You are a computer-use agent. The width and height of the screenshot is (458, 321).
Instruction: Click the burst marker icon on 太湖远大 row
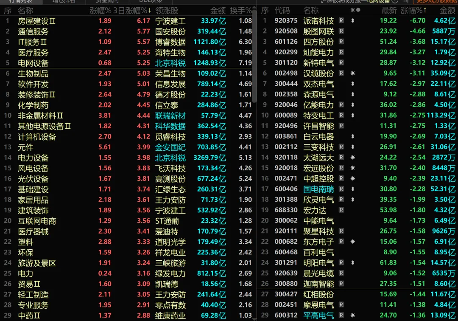pyautogui.click(x=352, y=157)
